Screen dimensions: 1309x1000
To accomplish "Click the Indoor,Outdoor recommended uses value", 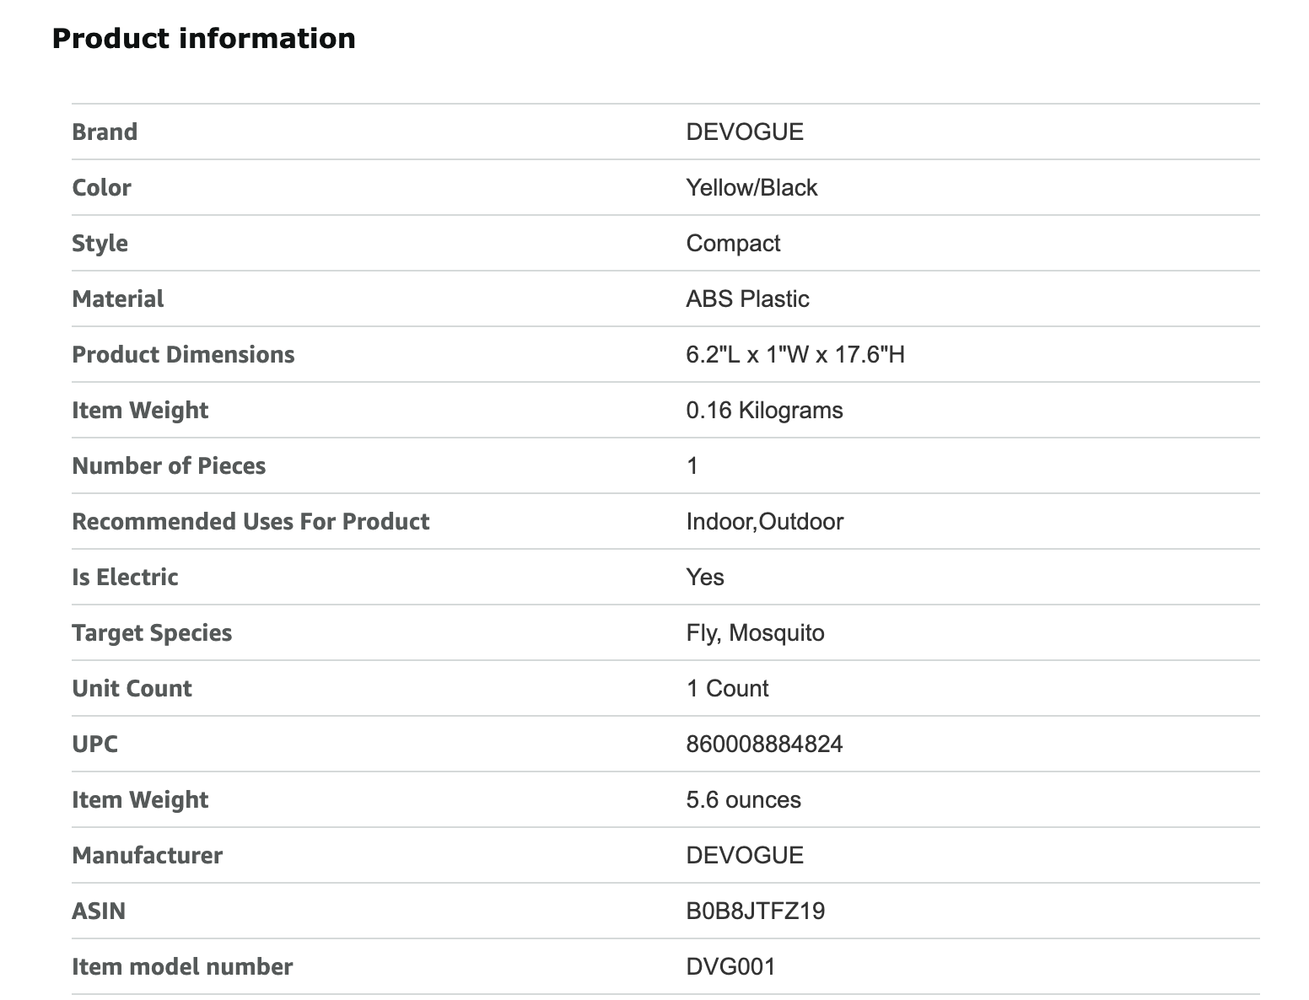I will pyautogui.click(x=764, y=521).
